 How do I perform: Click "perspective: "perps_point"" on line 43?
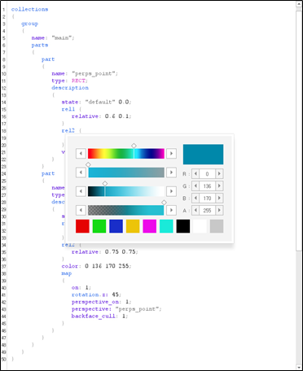[x=116, y=309]
